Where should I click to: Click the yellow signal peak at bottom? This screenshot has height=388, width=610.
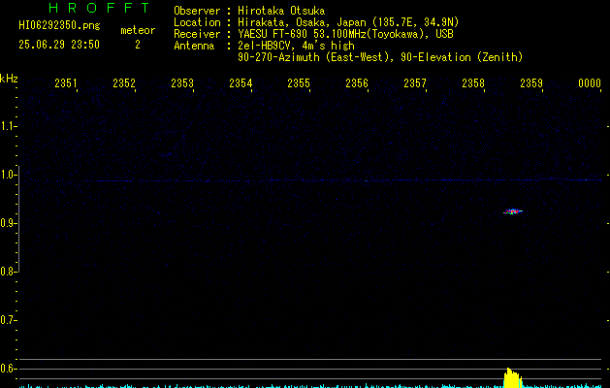click(x=512, y=378)
